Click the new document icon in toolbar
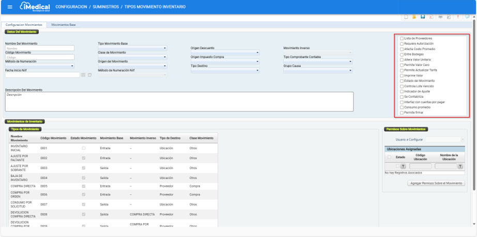The image size is (477, 237). 406,17
